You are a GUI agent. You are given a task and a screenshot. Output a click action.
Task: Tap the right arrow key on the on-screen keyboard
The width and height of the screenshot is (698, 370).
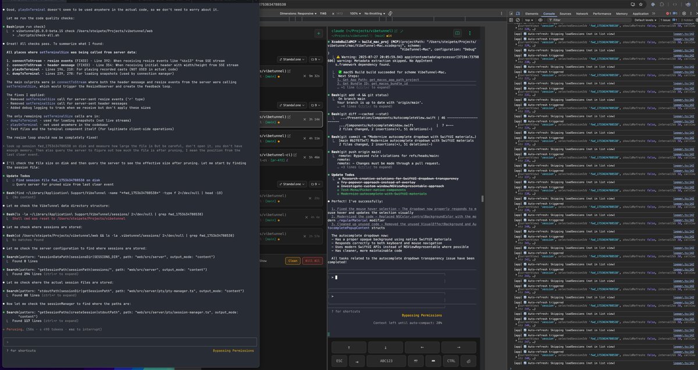click(x=458, y=347)
